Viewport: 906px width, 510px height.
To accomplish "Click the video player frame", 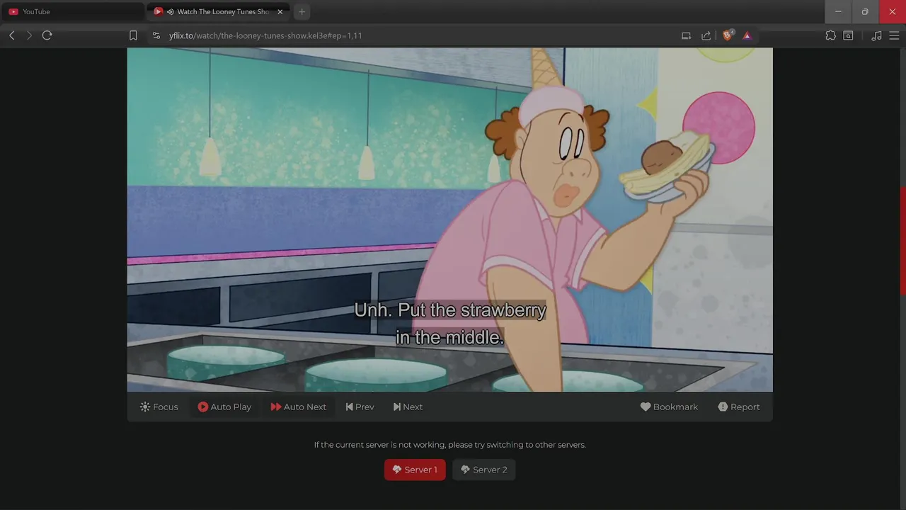I will [x=450, y=220].
